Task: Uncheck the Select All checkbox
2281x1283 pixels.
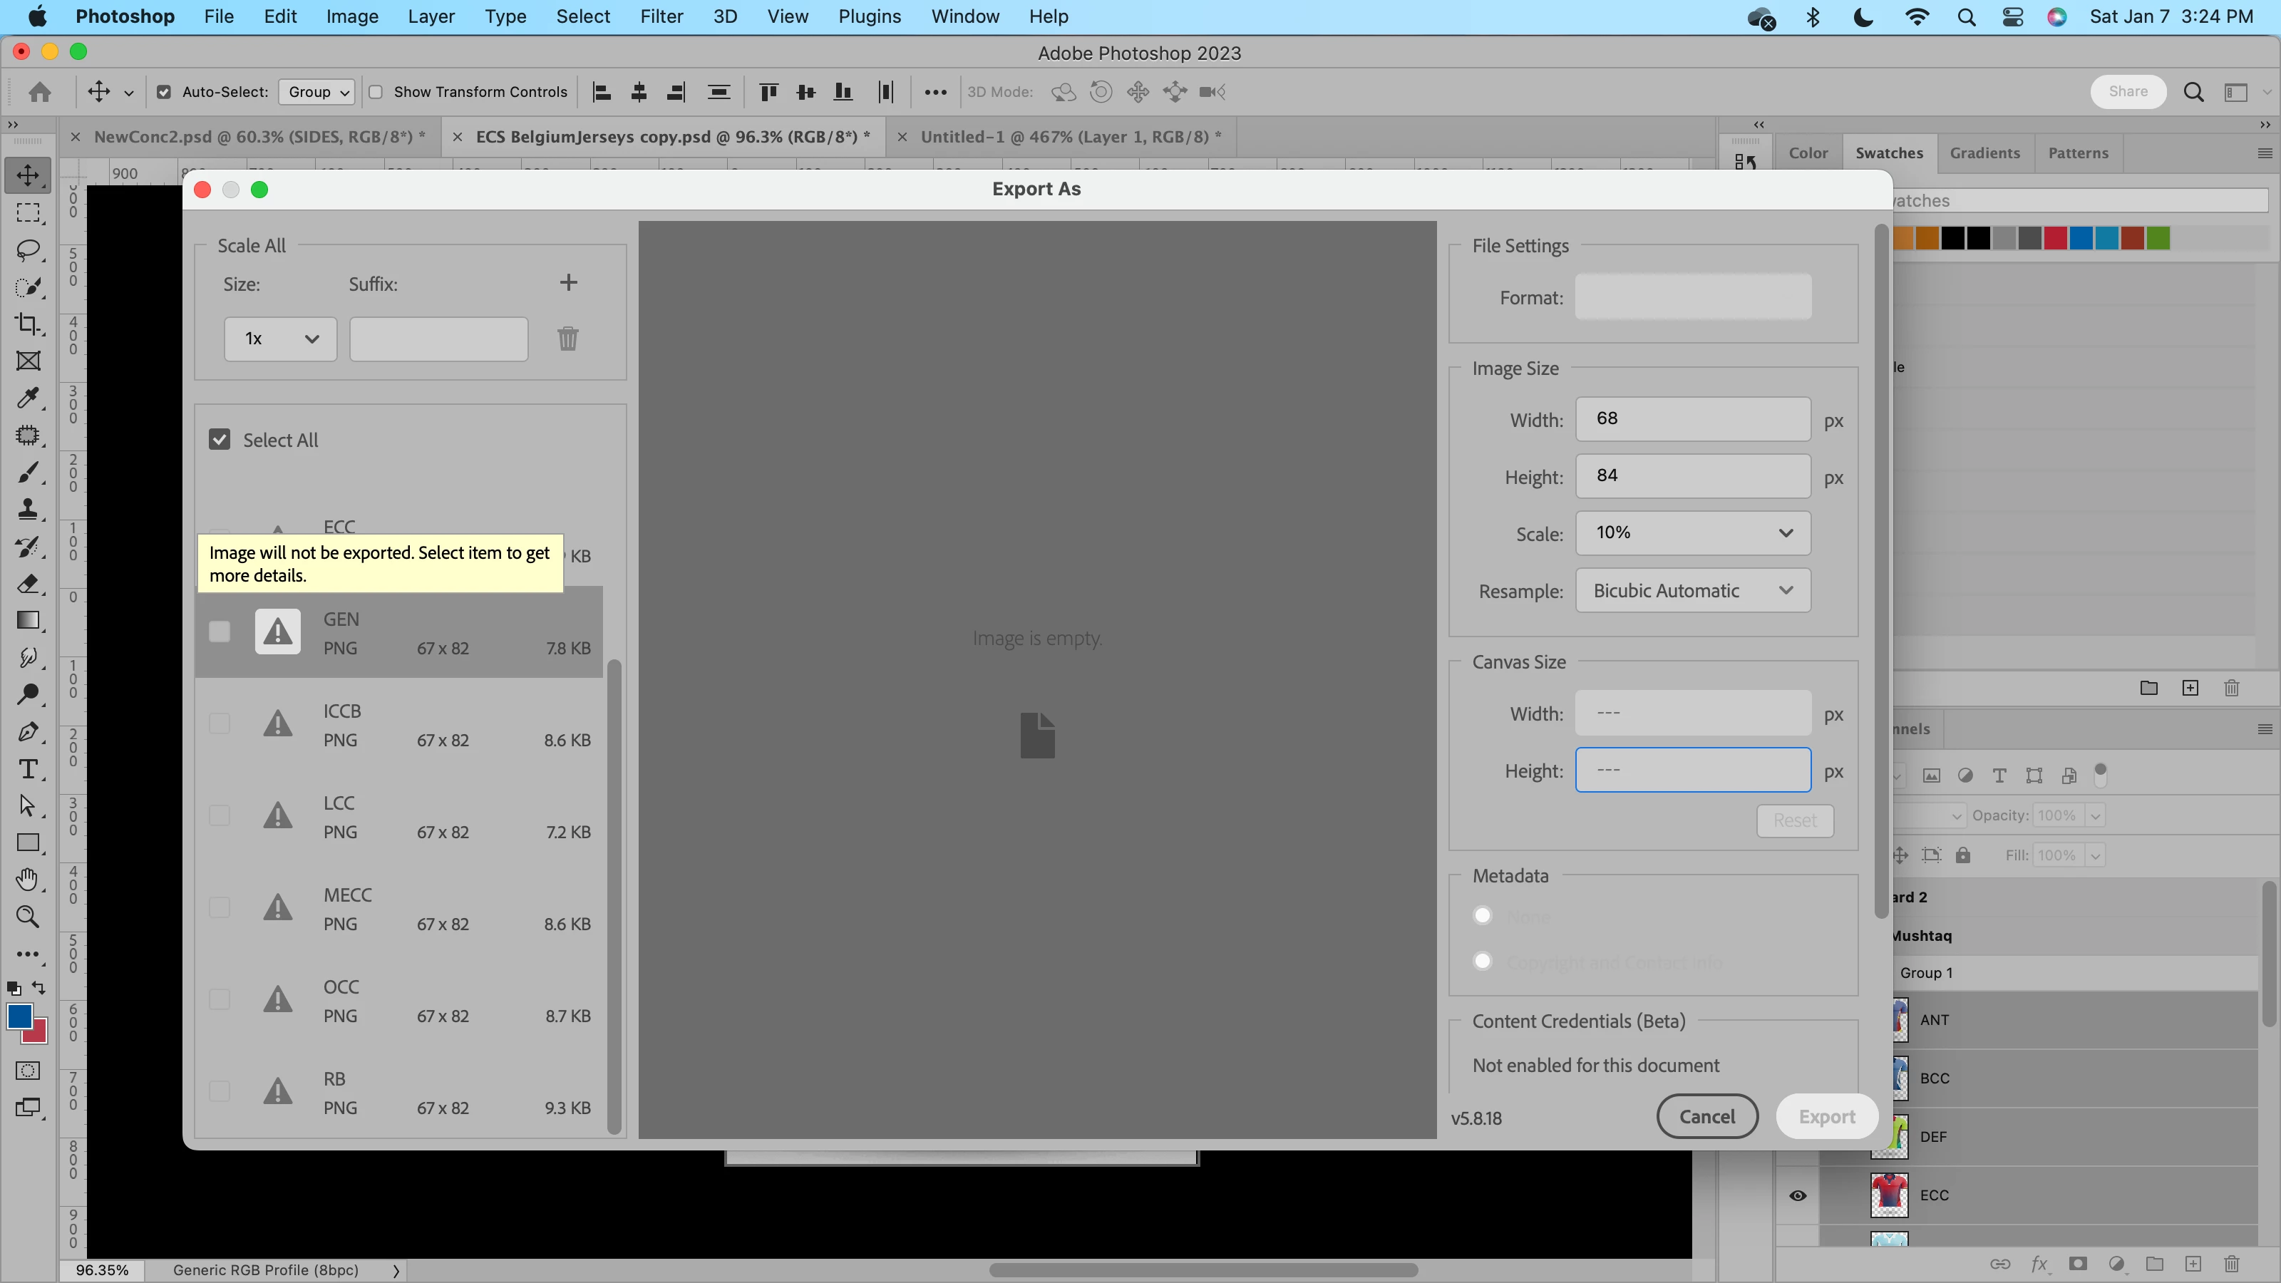Action: [220, 440]
